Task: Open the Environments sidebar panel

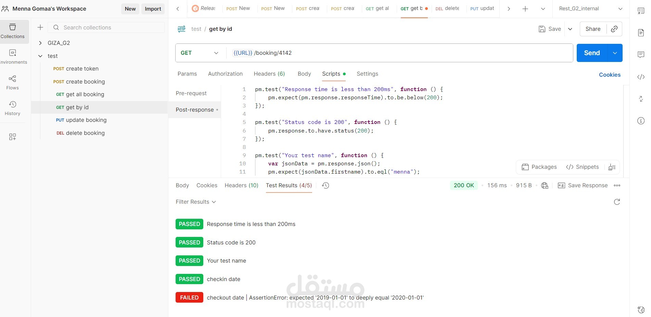Action: [13, 57]
